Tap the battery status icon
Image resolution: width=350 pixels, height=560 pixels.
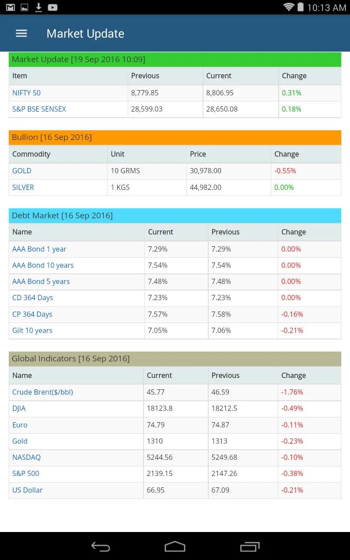[301, 7]
